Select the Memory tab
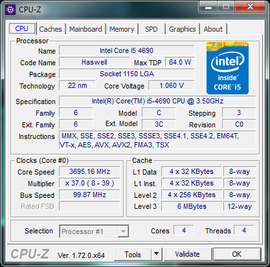This screenshot has width=270, height=267. click(122, 29)
